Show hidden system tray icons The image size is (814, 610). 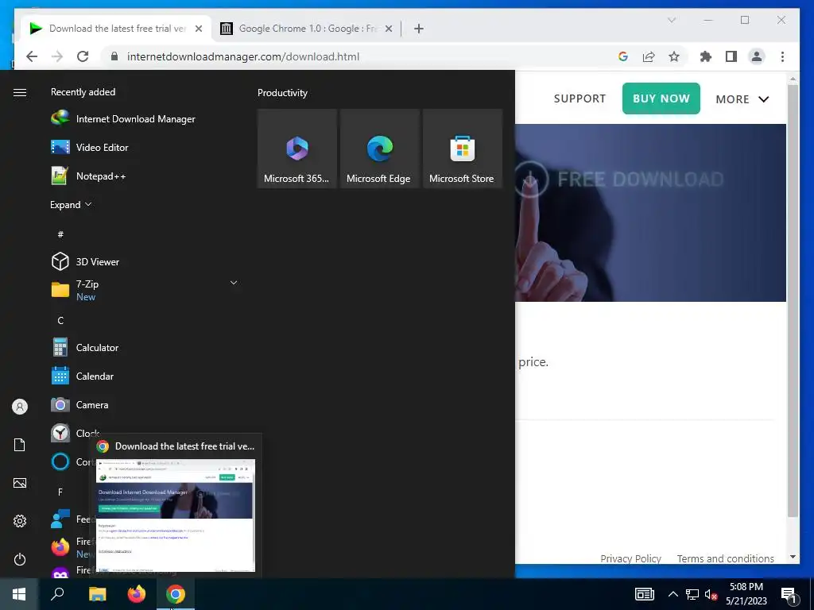coord(673,594)
